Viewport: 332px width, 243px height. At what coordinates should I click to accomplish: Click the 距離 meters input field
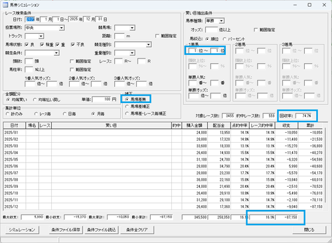120,36
